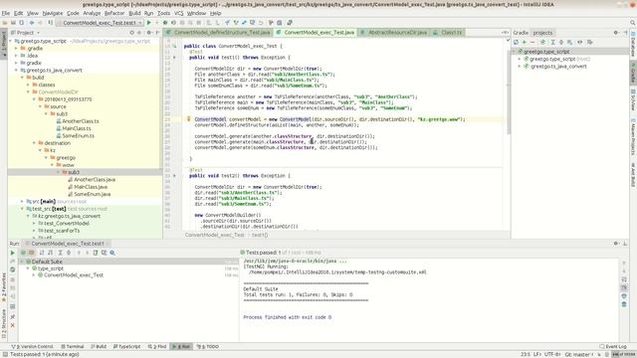The image size is (637, 358).
Task: Collapse all test results in Run panel
Action: (69, 253)
